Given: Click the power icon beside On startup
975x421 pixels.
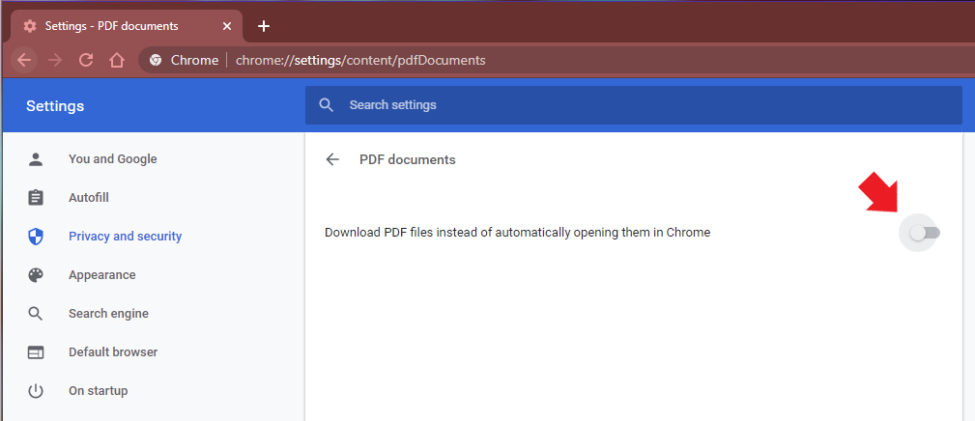Looking at the screenshot, I should click(x=36, y=390).
